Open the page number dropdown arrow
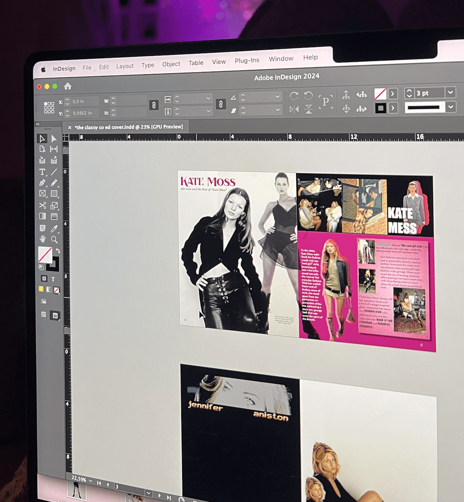Screen dimensions: 464x502 (148, 493)
